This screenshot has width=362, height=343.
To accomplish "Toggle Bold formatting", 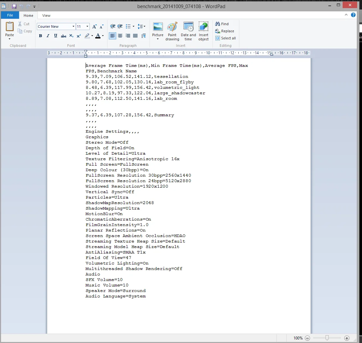I will click(x=40, y=36).
